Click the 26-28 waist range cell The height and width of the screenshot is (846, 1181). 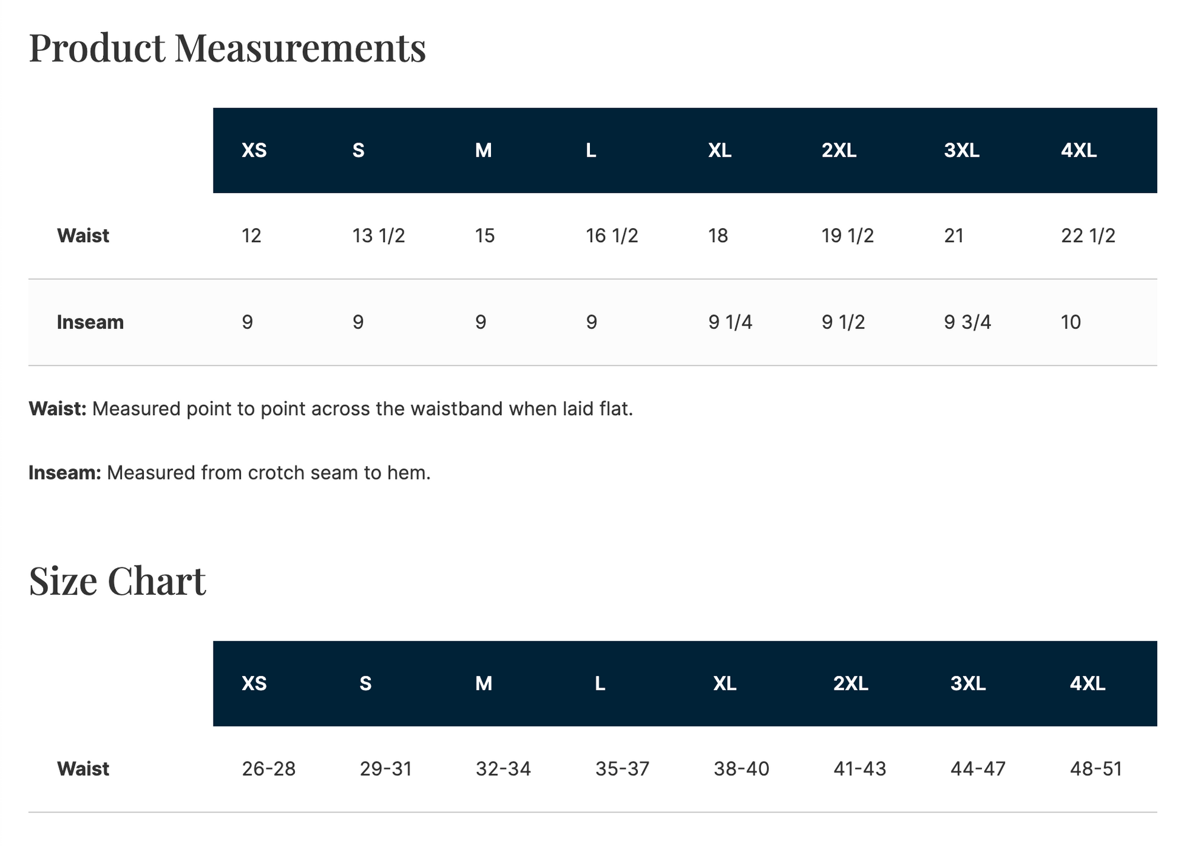(x=268, y=769)
